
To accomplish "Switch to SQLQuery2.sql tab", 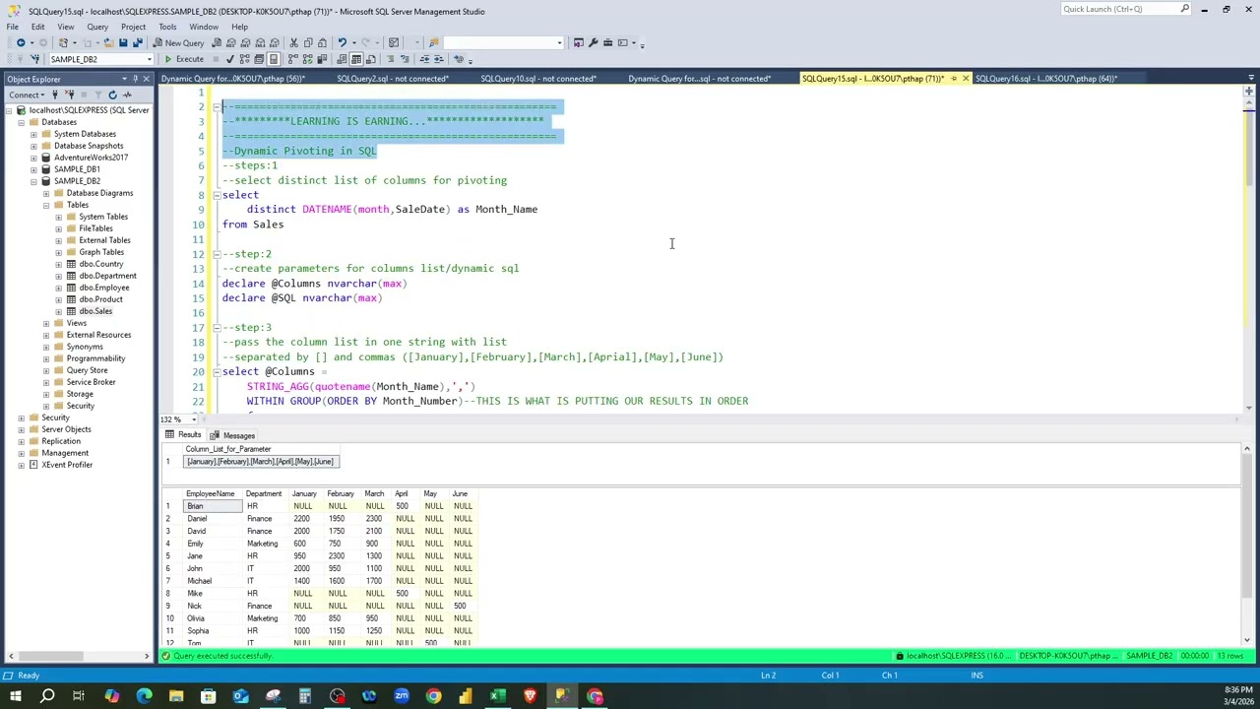I will [x=392, y=79].
